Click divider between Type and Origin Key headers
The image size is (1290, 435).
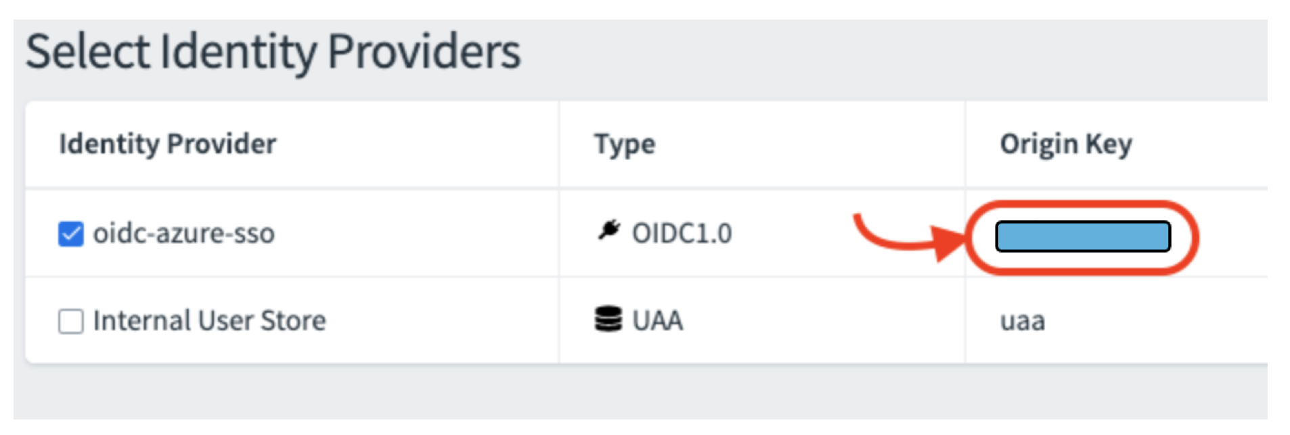pyautogui.click(x=965, y=144)
